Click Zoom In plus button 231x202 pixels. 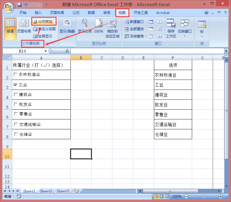click(x=220, y=196)
